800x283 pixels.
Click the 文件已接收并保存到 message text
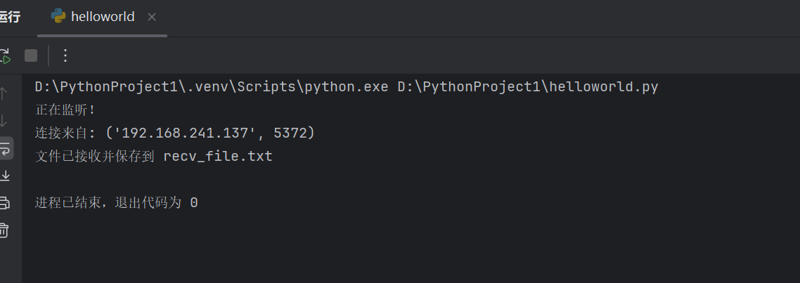(95, 157)
